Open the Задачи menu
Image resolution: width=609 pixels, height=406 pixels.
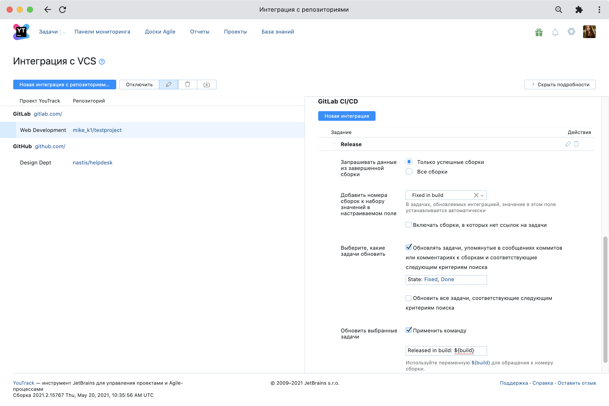tap(48, 31)
